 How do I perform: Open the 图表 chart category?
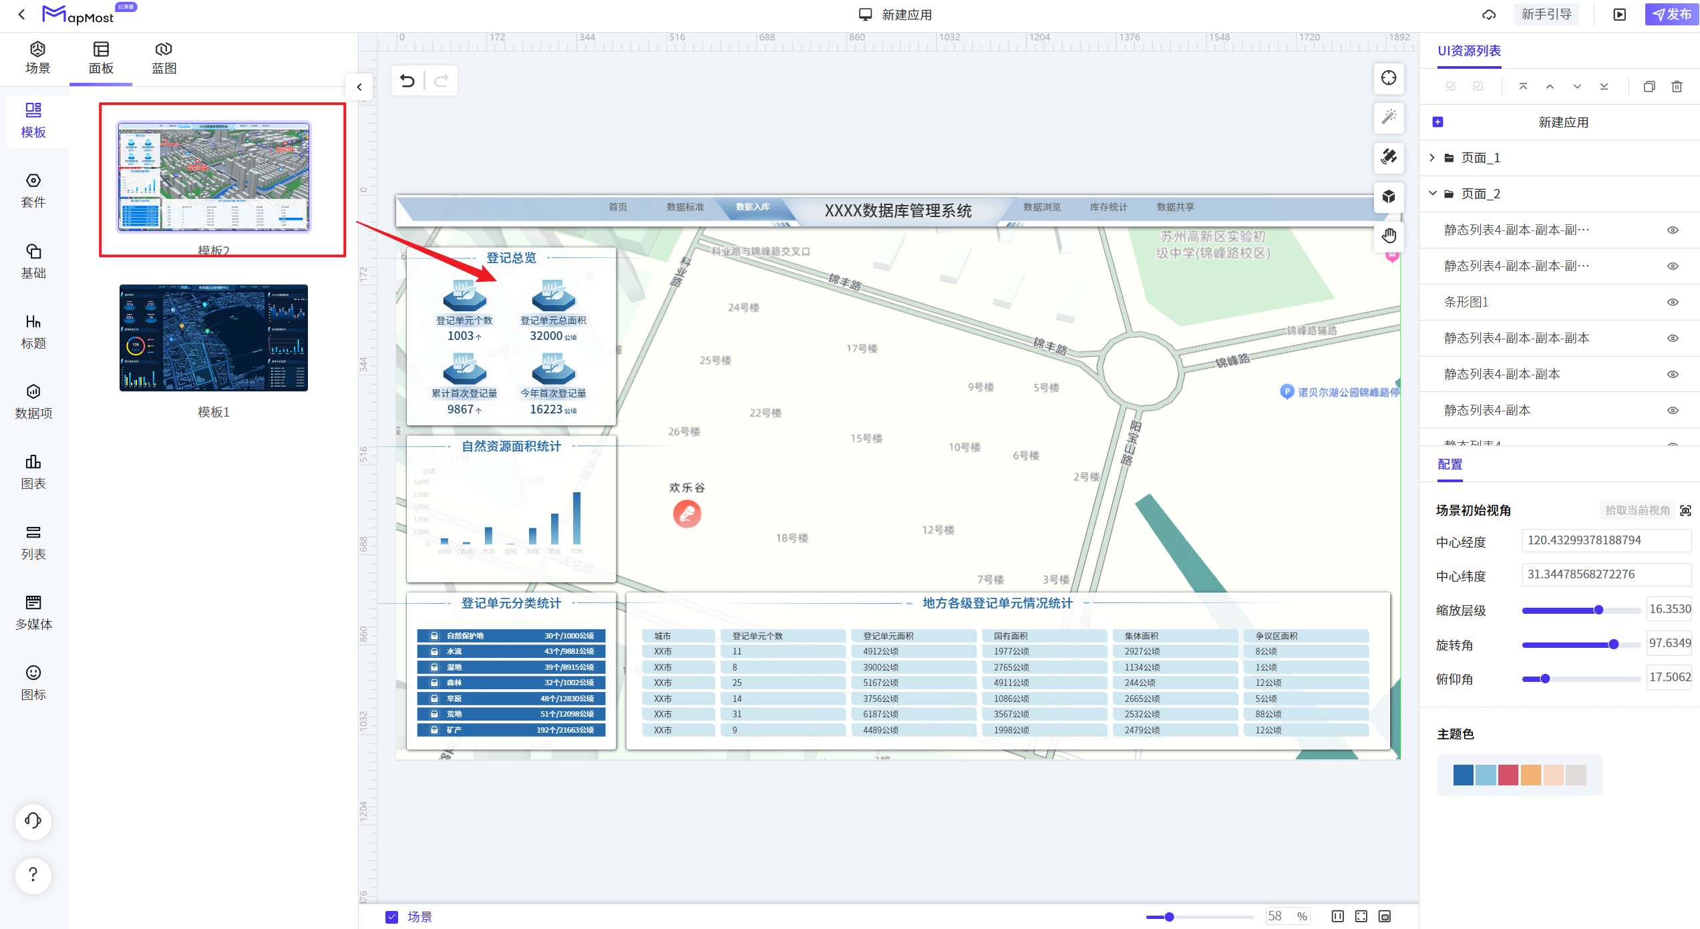tap(33, 472)
